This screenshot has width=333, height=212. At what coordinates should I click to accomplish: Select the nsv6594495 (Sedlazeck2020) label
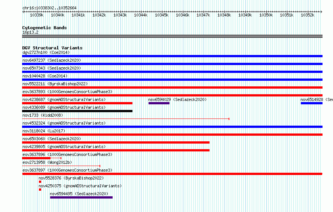[x=79, y=194]
